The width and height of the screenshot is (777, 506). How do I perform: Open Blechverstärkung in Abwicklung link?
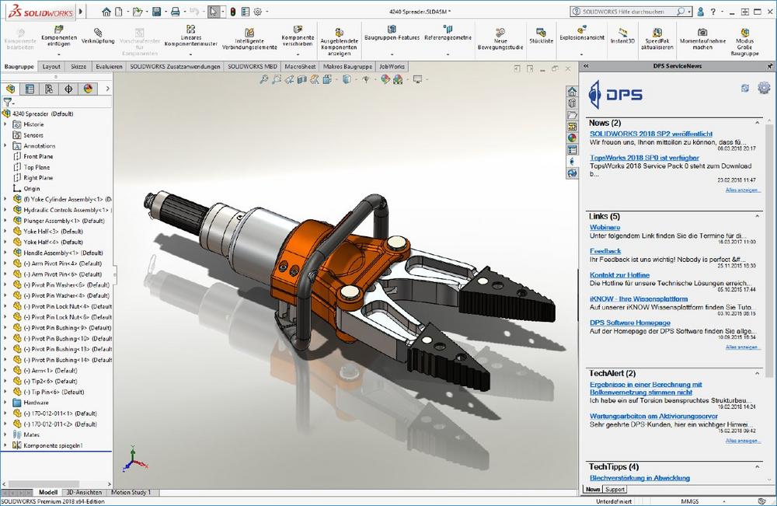639,478
